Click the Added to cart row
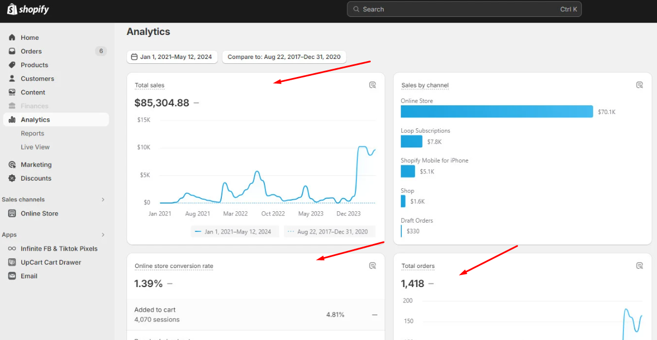Image resolution: width=657 pixels, height=340 pixels. click(256, 314)
